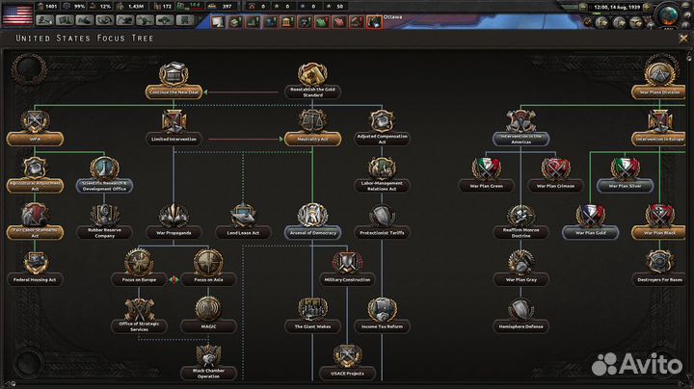Click the United States flag
Viewport: 694px width, 389px height.
coord(17,14)
